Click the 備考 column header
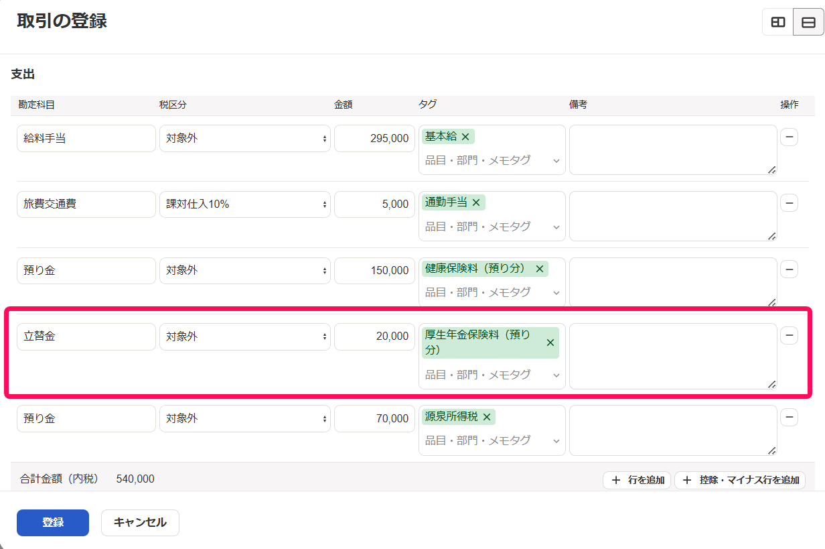 578,105
